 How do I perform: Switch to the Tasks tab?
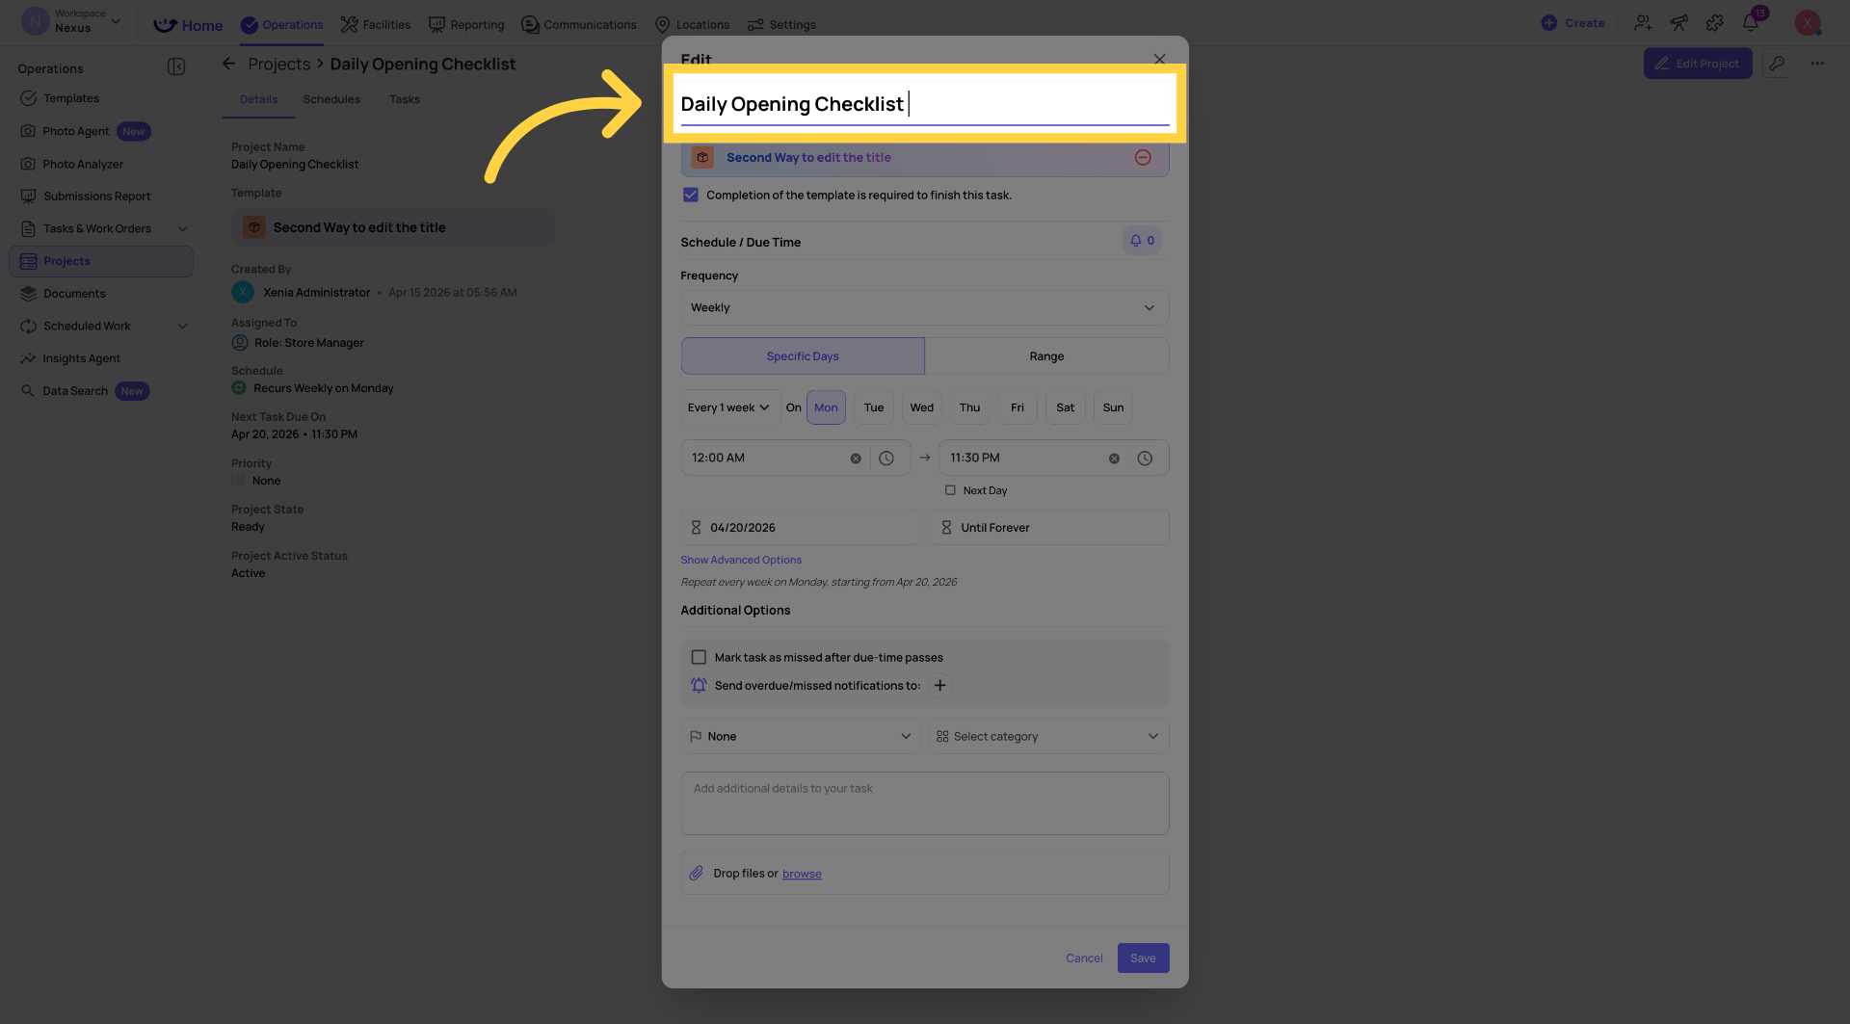pos(405,99)
